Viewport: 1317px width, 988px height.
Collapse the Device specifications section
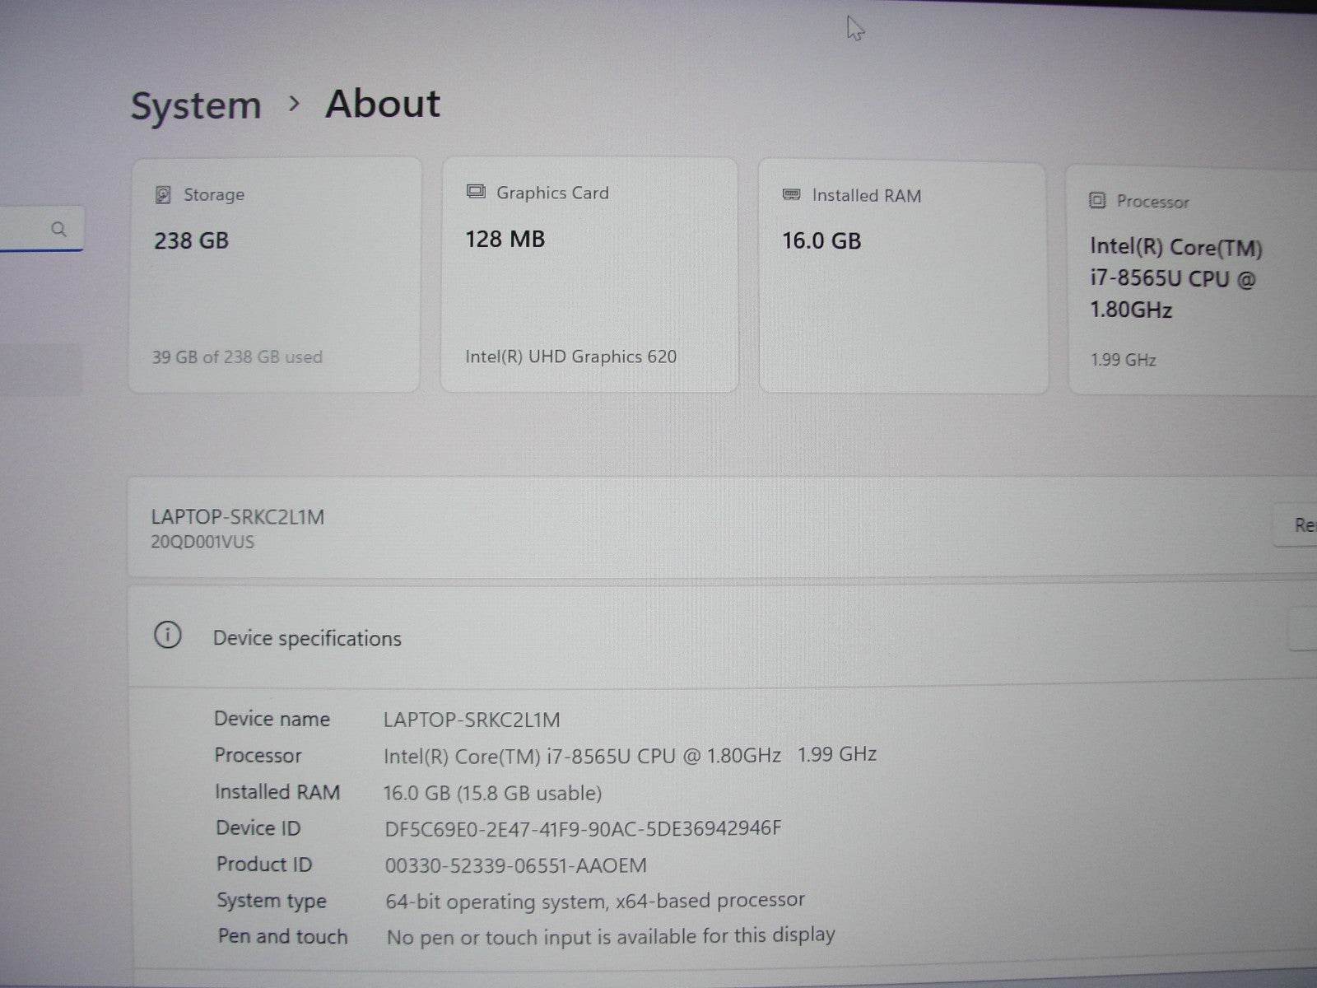306,637
